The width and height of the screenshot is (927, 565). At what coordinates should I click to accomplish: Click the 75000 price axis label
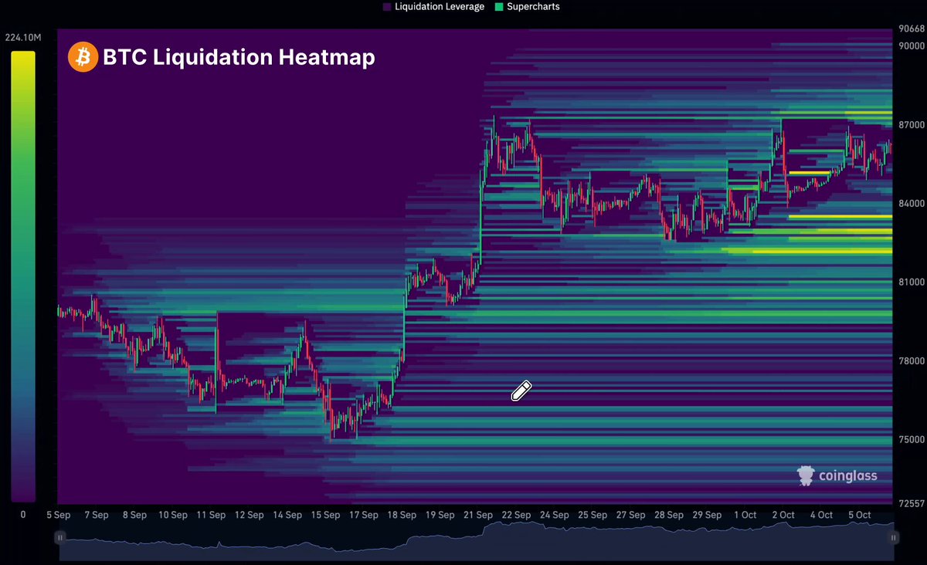click(912, 440)
